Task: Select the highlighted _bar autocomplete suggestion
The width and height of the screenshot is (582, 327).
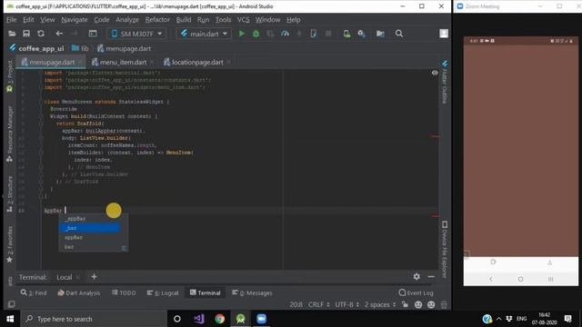Action: coord(89,228)
